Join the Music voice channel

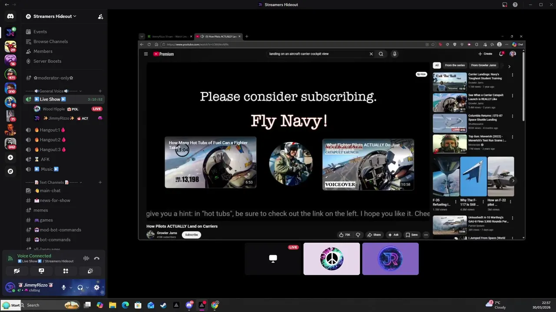coord(46,169)
